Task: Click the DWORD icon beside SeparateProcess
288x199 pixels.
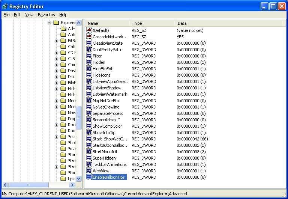Action: pos(89,113)
